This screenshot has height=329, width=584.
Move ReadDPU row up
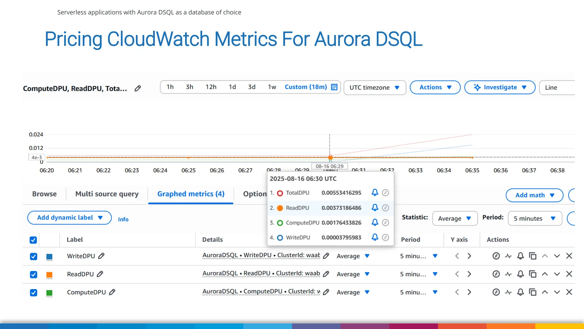point(545,274)
